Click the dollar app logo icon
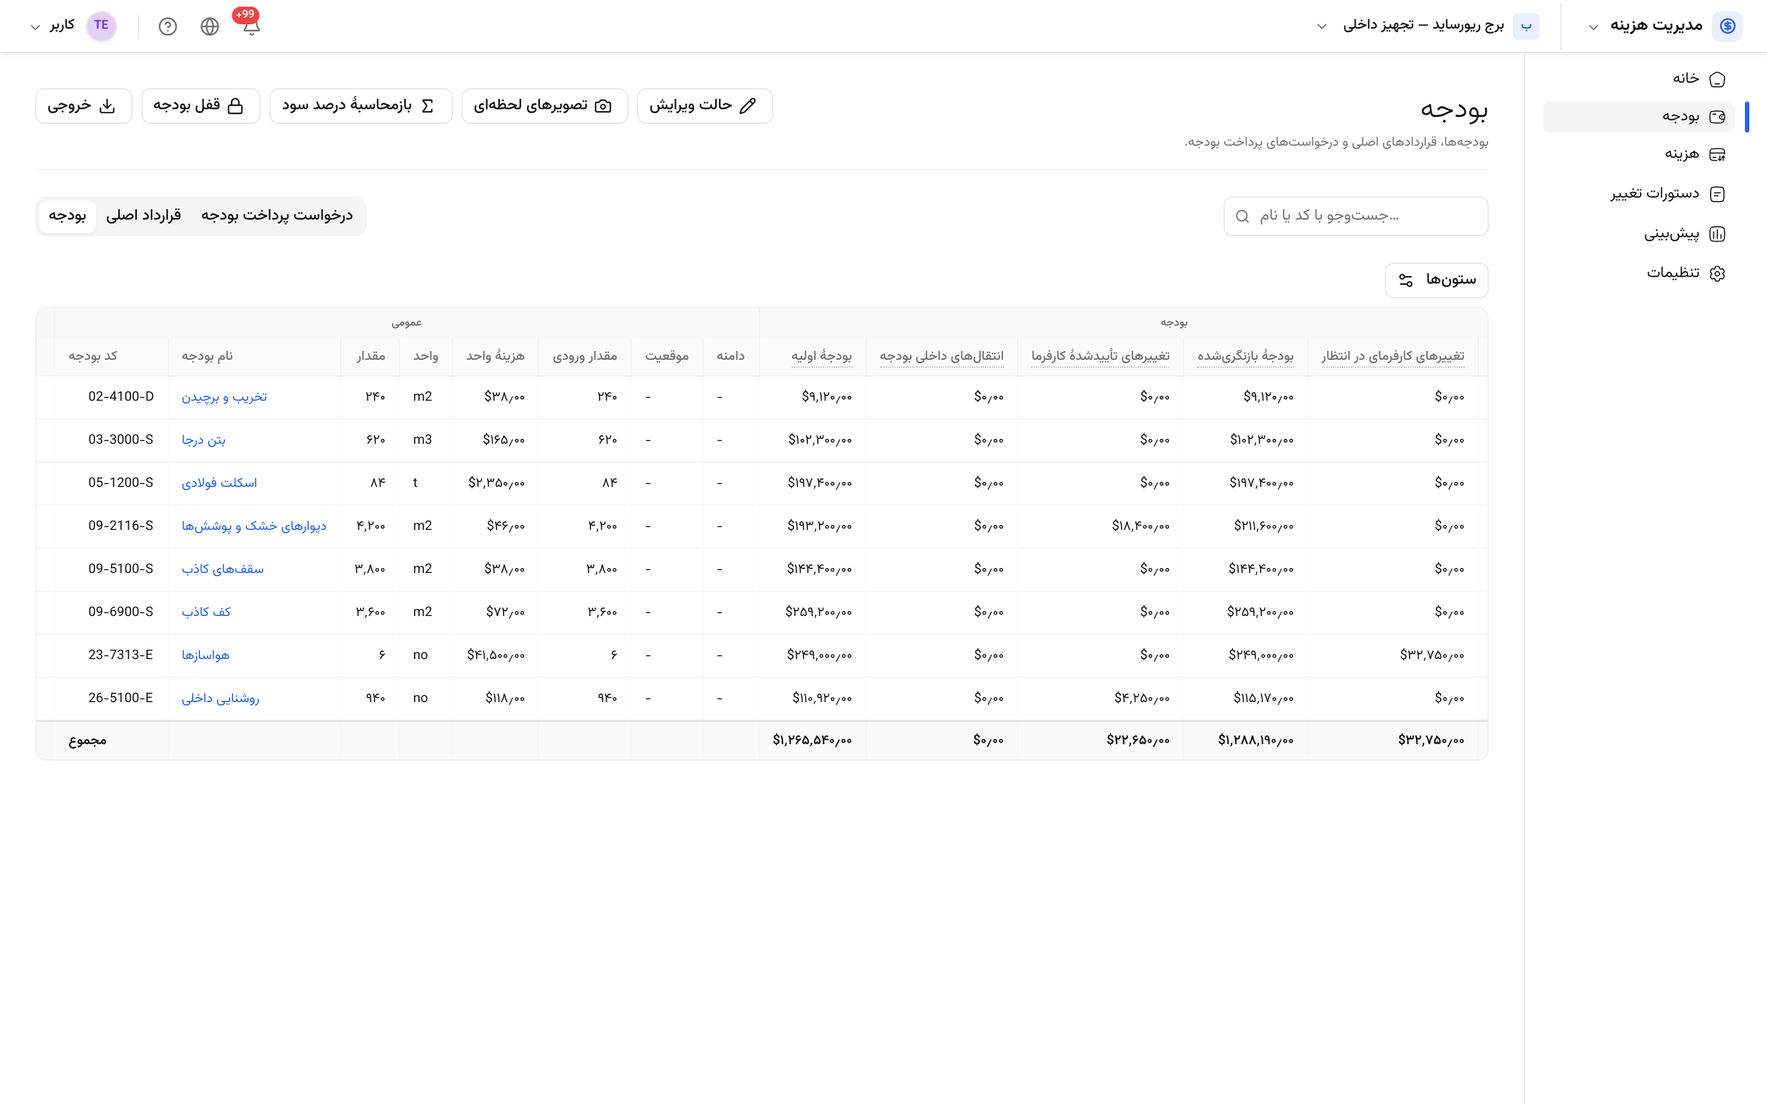 (1728, 25)
